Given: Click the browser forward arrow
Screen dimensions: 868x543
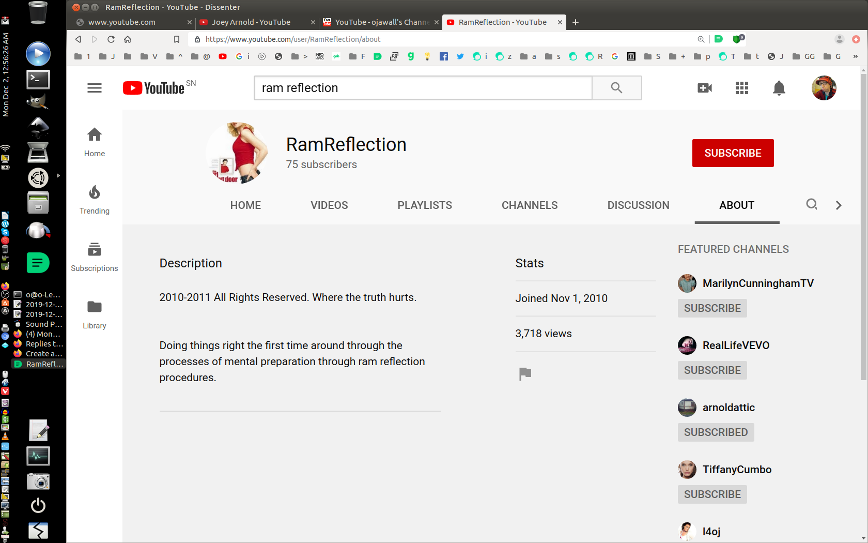Looking at the screenshot, I should click(x=95, y=39).
